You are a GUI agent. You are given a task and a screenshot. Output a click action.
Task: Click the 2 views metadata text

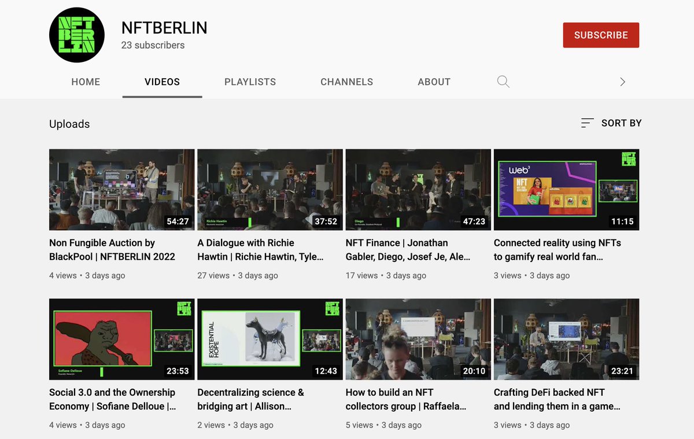(x=211, y=425)
